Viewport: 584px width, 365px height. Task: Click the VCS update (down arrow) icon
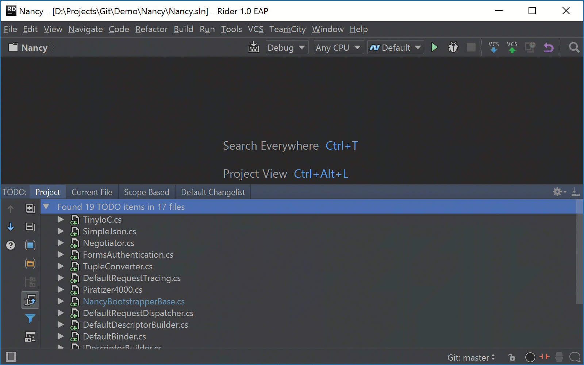[x=493, y=47]
